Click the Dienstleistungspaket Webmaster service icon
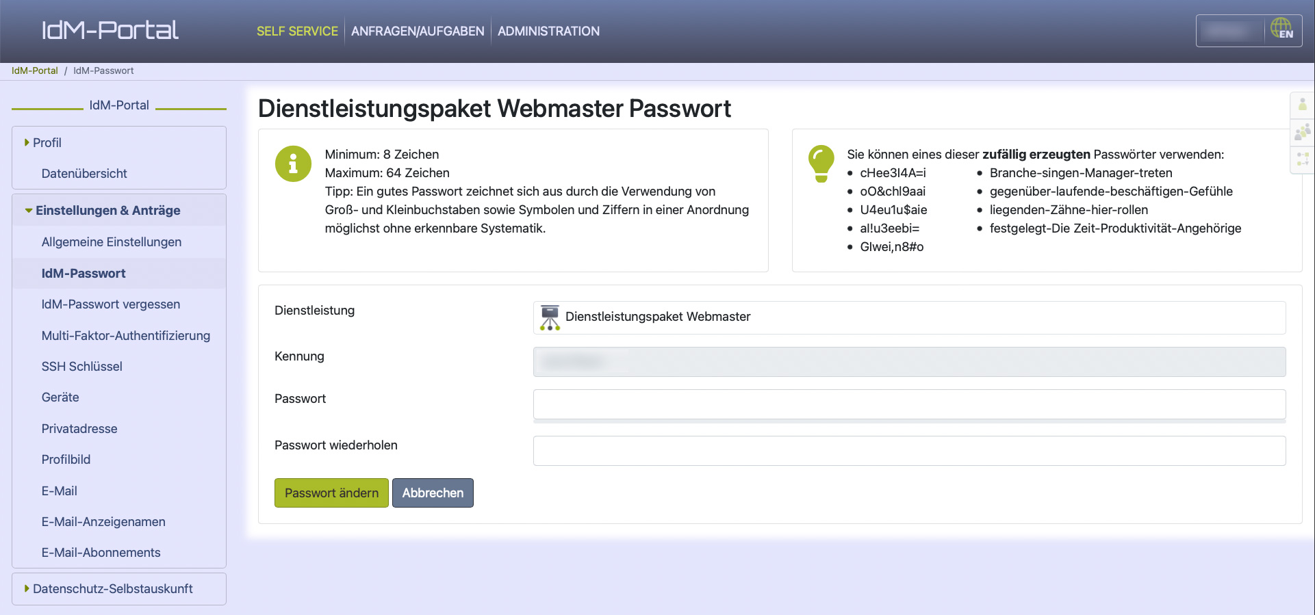The width and height of the screenshot is (1315, 615). click(550, 317)
